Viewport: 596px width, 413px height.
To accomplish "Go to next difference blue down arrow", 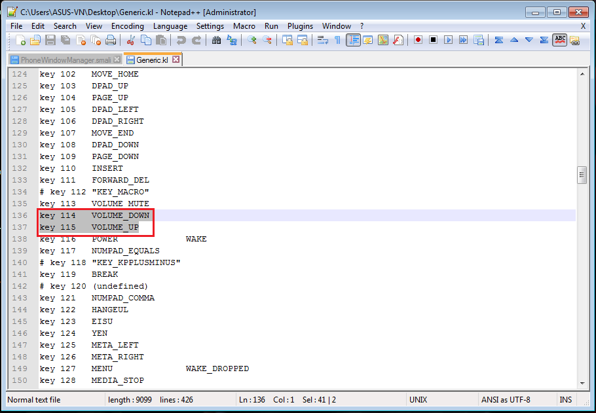I will (529, 40).
